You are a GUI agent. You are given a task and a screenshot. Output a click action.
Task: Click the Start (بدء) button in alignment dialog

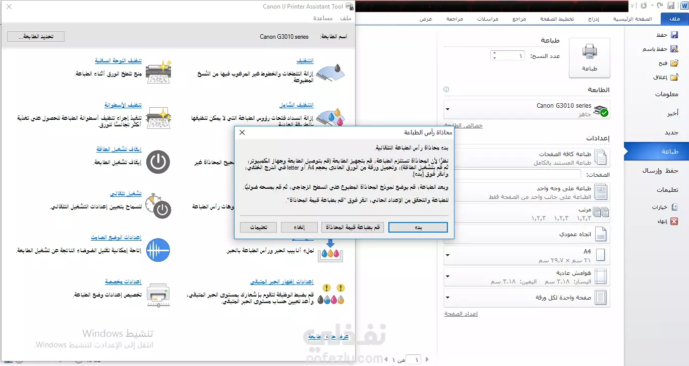[418, 228]
